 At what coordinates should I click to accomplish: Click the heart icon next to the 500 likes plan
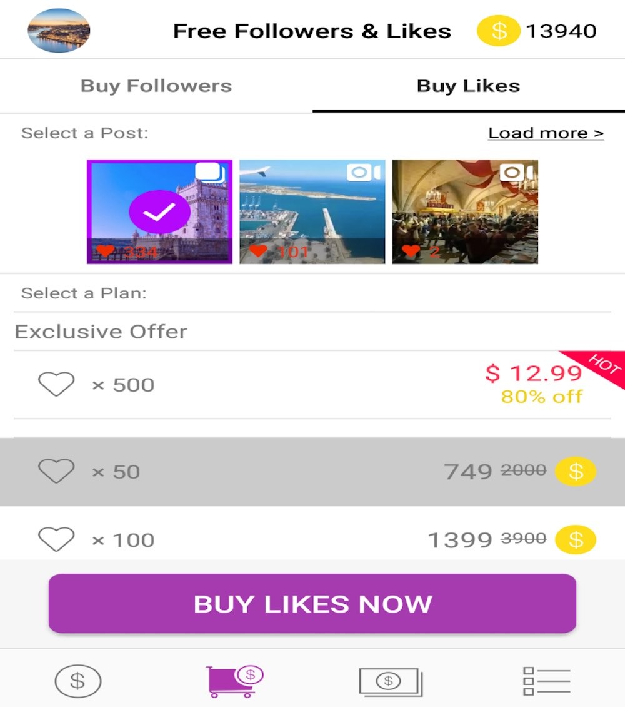[x=56, y=384]
